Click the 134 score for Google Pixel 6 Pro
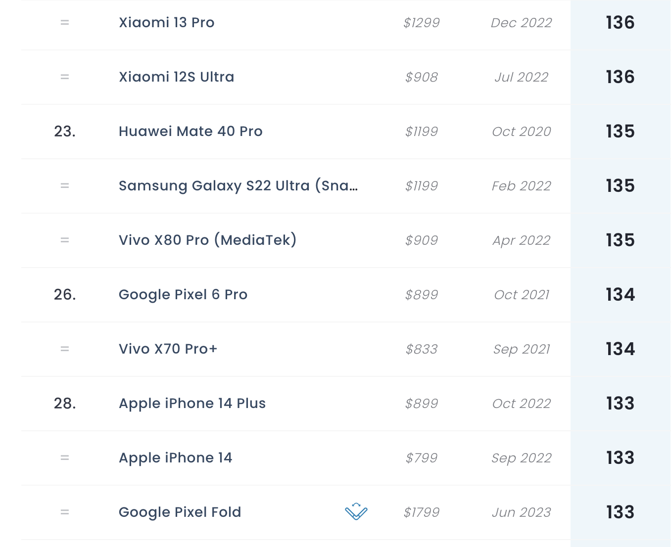This screenshot has width=671, height=547. (620, 295)
